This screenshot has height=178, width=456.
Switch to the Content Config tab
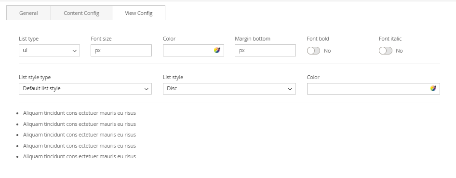tap(81, 13)
